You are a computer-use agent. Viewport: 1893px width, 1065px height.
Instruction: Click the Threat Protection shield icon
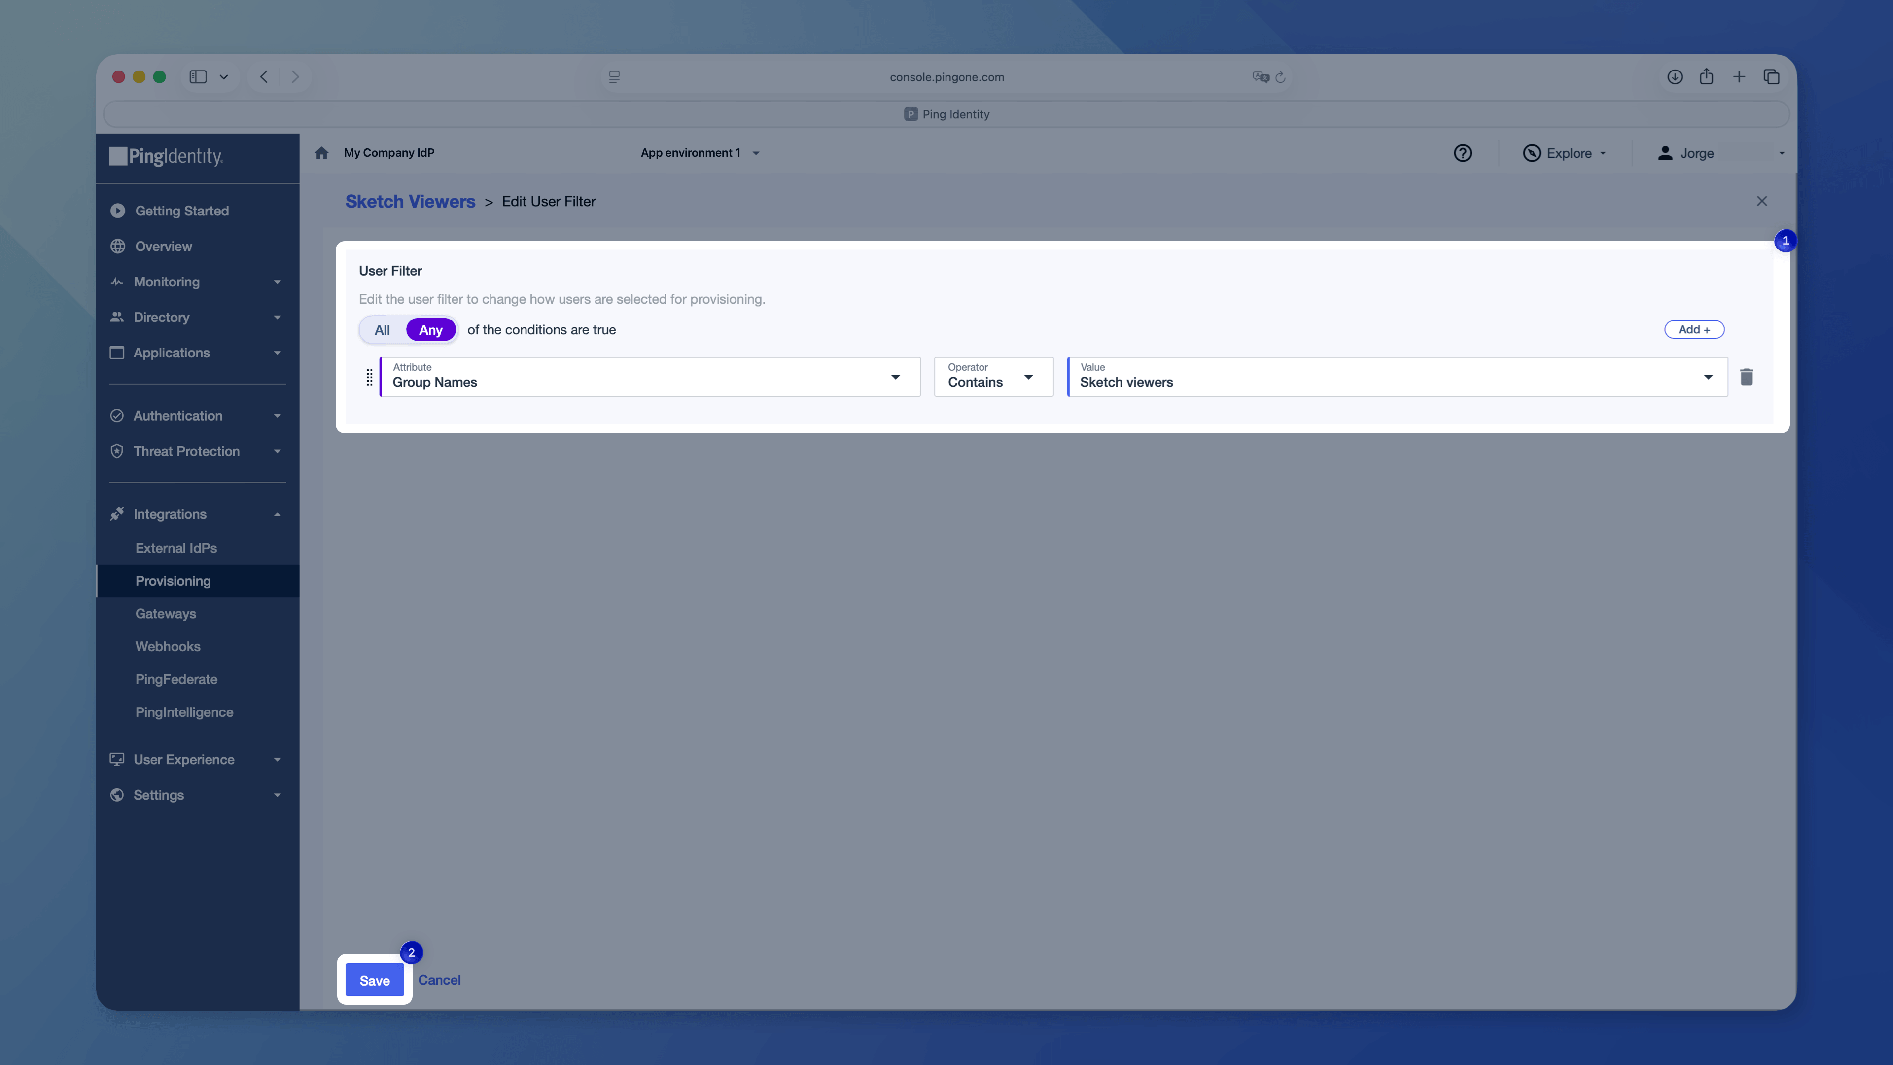(x=117, y=451)
